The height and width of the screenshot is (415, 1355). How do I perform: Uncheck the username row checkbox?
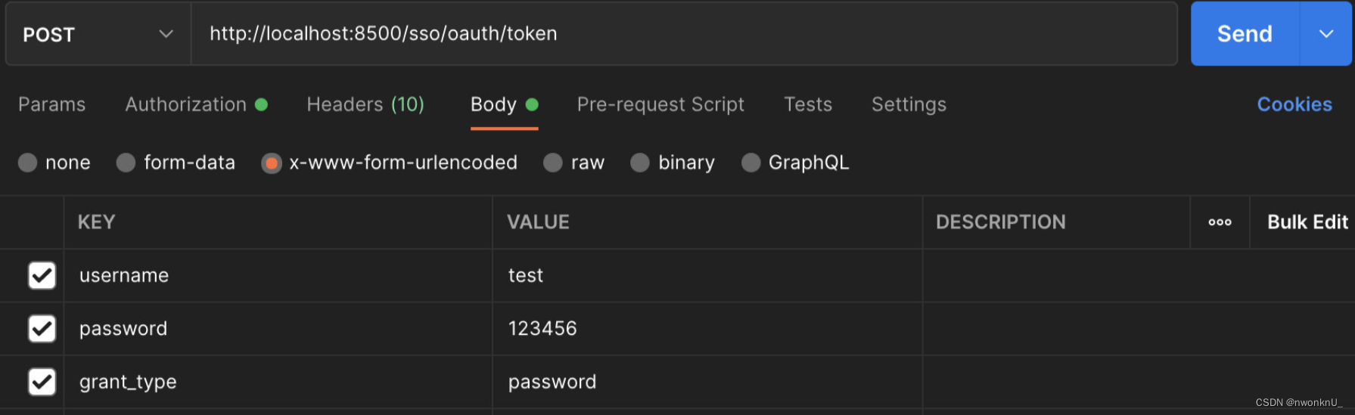(42, 276)
